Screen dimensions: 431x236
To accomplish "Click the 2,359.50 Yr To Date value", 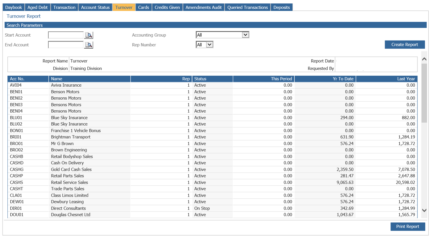I will tap(345, 170).
